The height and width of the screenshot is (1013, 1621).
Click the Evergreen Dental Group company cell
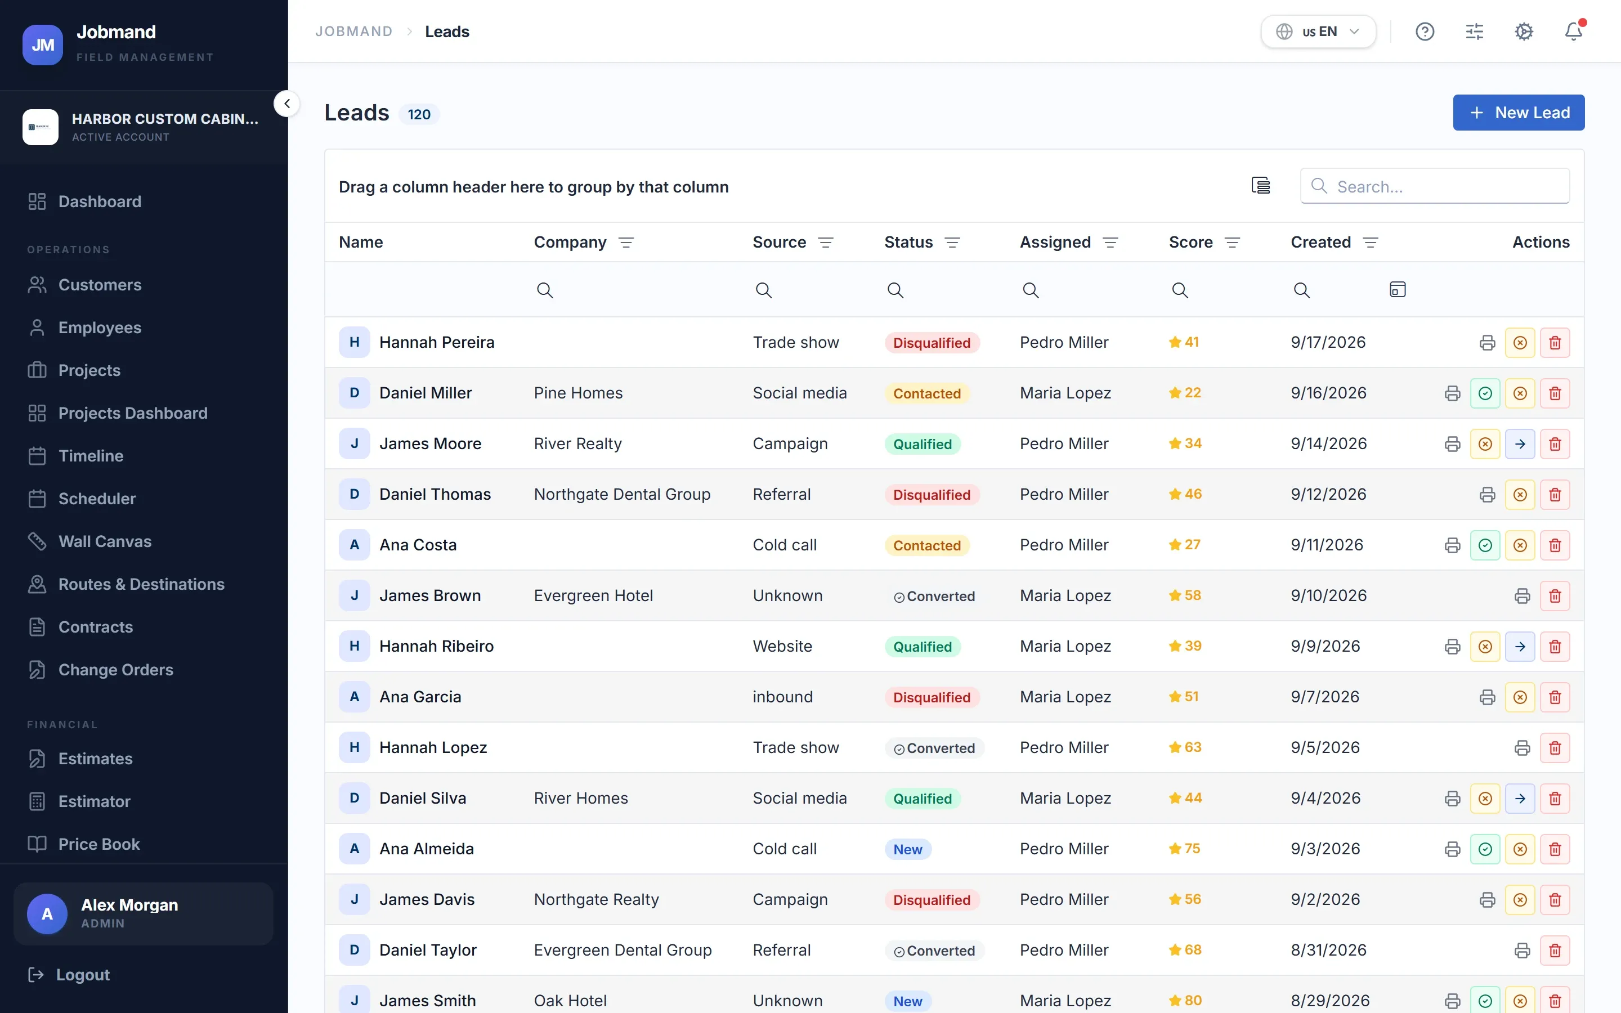[623, 950]
